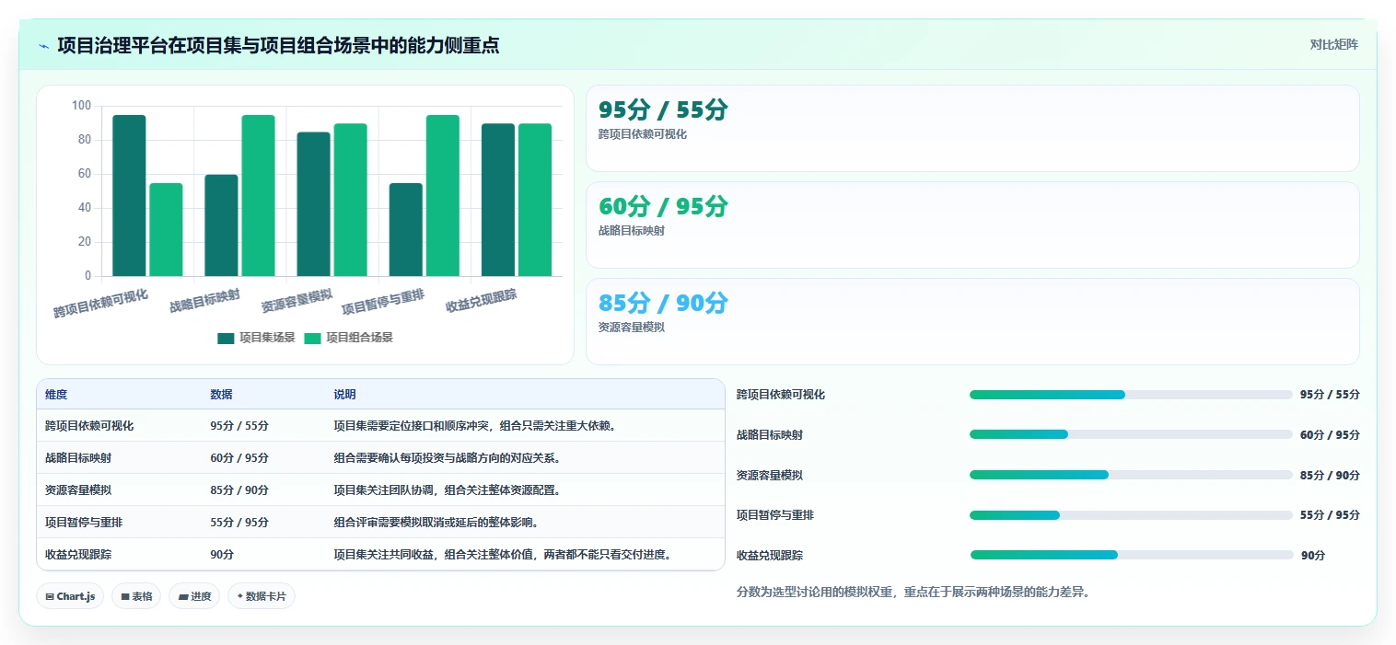Viewport: 1396px width, 645px height.
Task: Click the 跨项目依赖可视化 progress bar
Action: [1131, 395]
